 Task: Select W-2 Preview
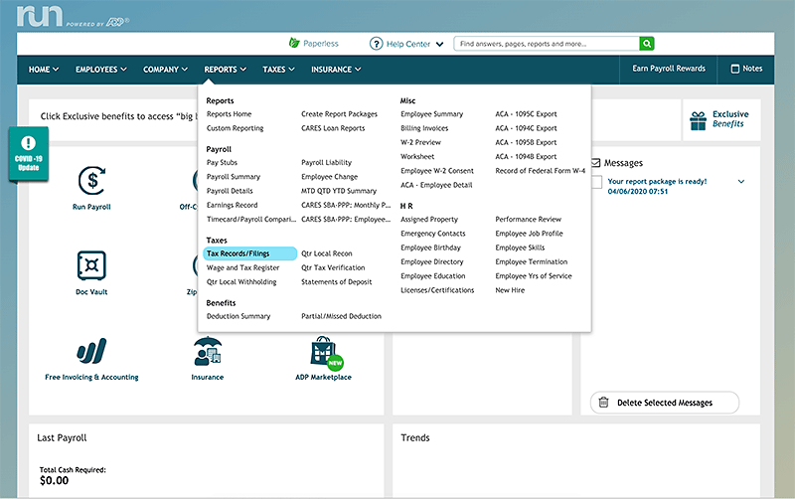point(420,142)
